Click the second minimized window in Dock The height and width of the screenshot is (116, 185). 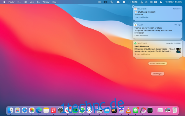(x=168, y=110)
